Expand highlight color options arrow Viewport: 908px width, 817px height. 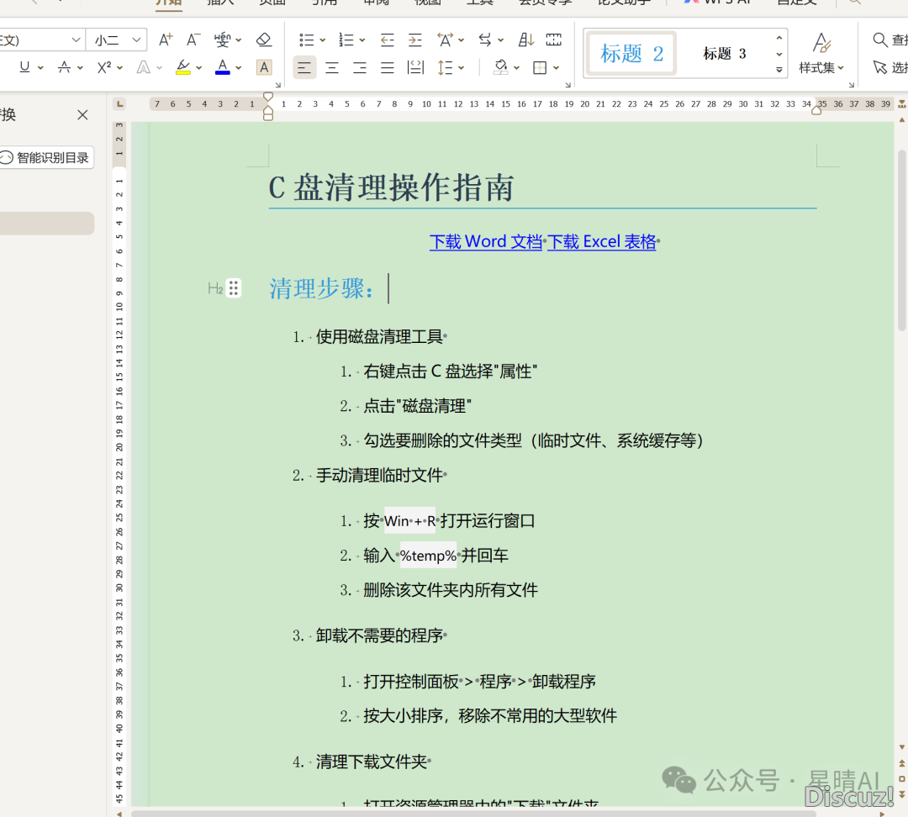click(x=199, y=68)
